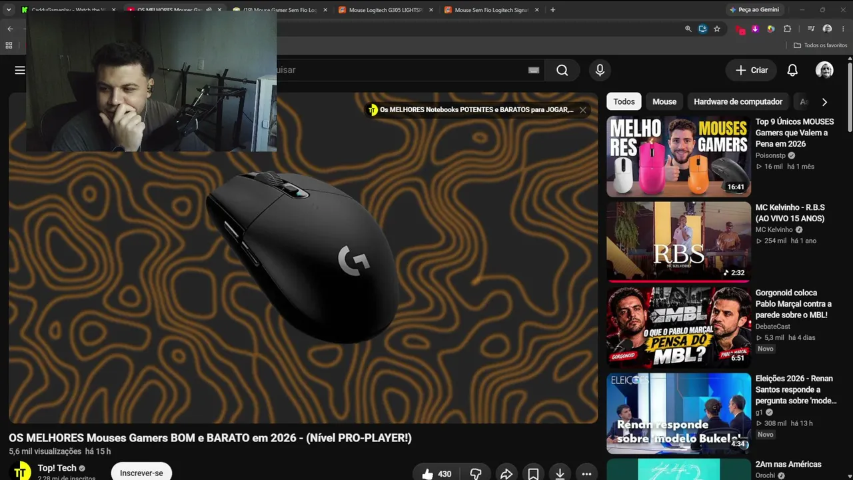Screen dimensions: 853x480
Task: Open MC Kelvinho R.B.S video thumbnail
Action: 678,242
